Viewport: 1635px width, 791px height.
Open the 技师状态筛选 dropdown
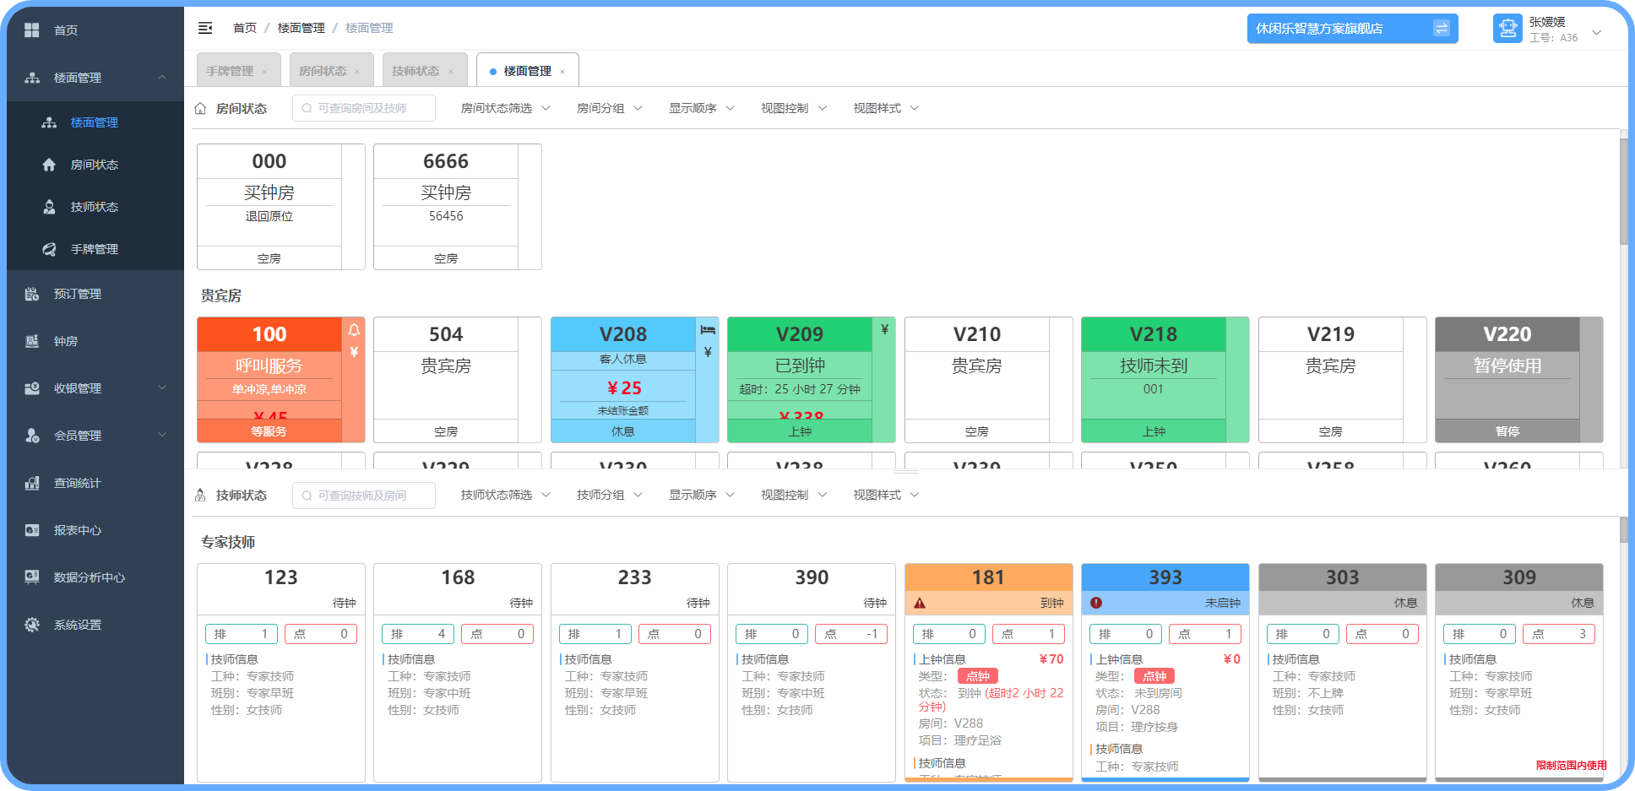coord(505,495)
